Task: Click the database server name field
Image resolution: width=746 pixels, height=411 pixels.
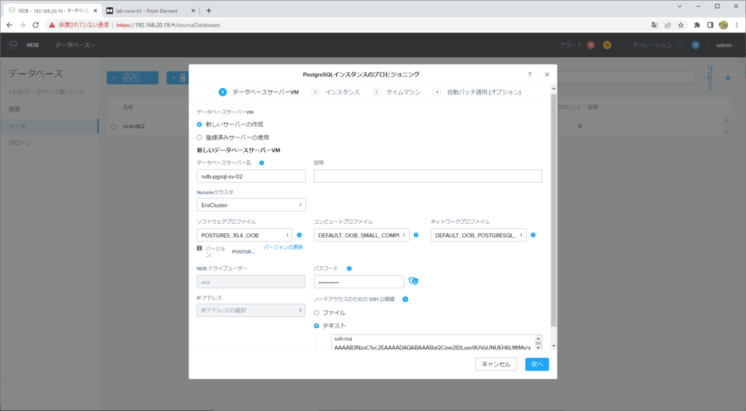Action: (251, 176)
